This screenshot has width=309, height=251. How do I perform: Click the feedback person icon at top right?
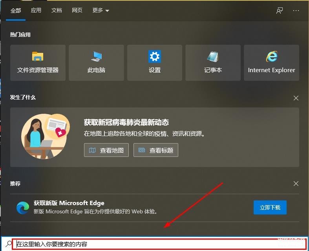(280, 11)
